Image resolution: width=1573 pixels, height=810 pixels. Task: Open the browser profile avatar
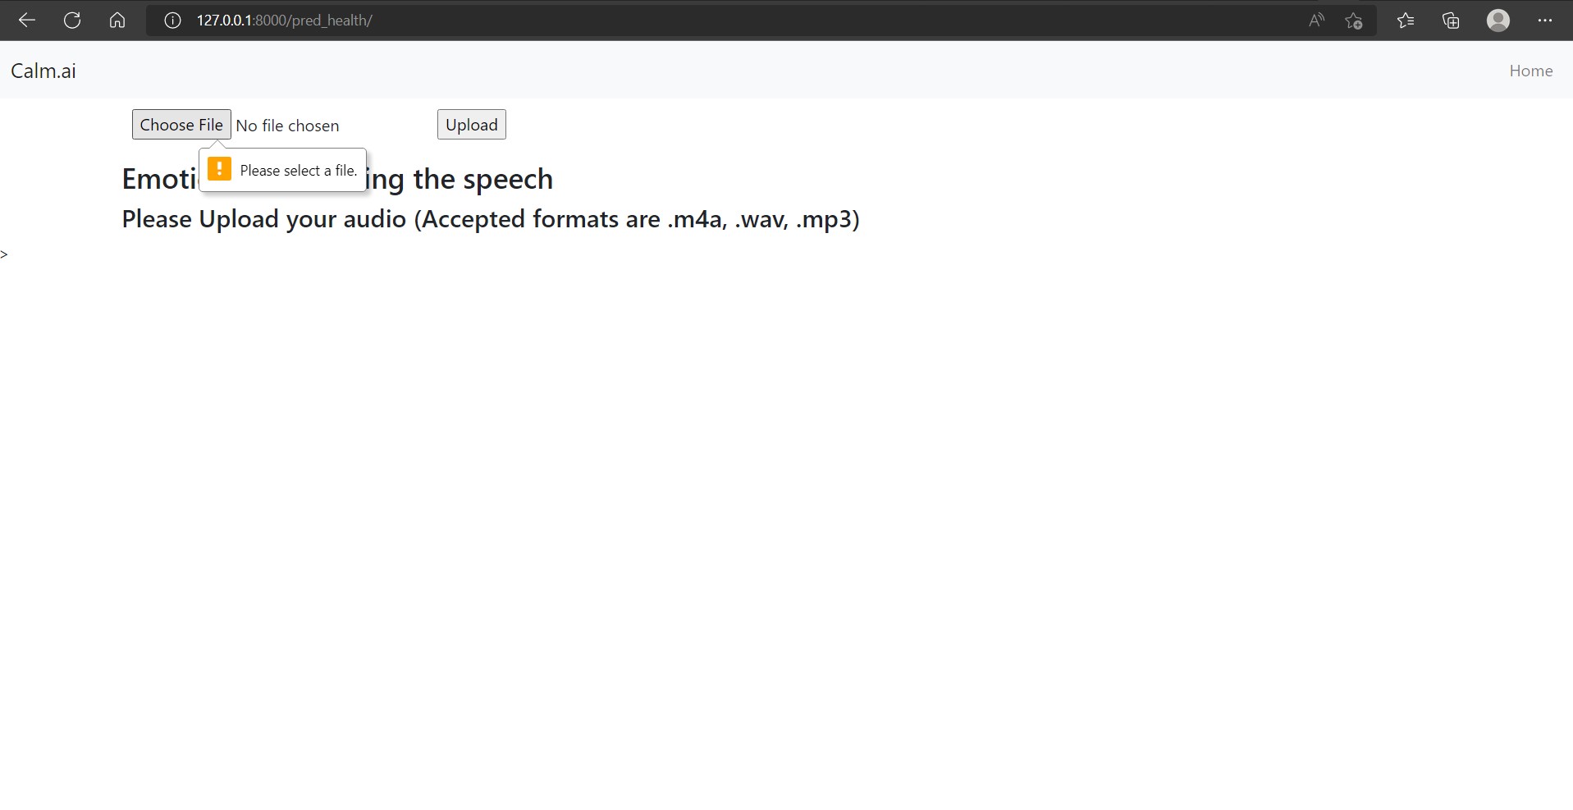click(1498, 21)
